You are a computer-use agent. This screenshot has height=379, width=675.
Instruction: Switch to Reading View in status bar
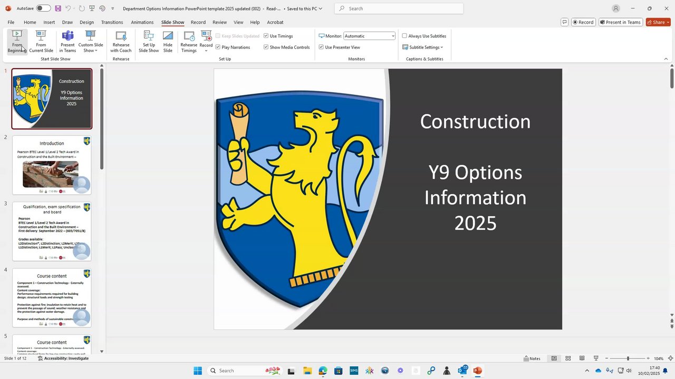click(582, 358)
